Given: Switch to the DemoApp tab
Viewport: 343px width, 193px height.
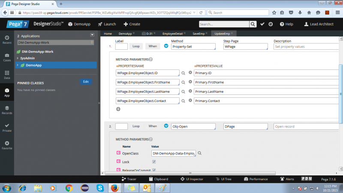Looking at the screenshot, I should point(125,33).
